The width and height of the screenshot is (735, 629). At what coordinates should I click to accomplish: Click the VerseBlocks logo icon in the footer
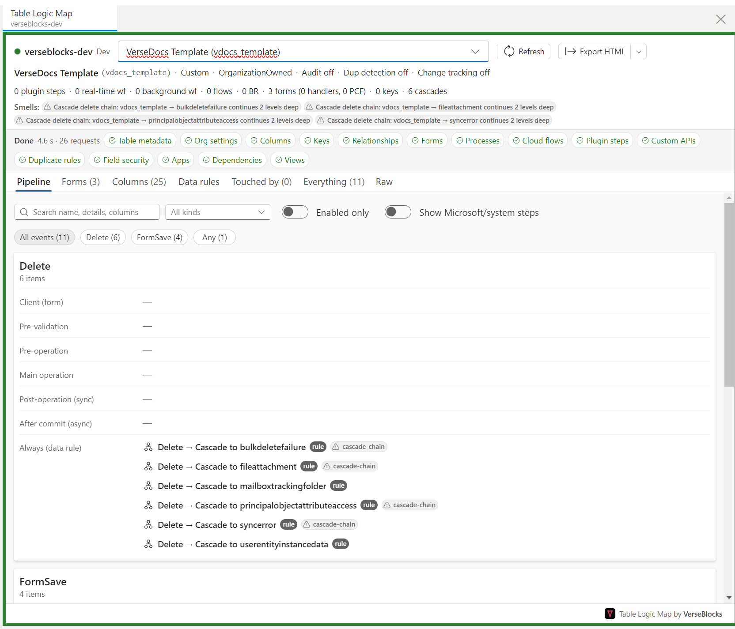tap(610, 614)
